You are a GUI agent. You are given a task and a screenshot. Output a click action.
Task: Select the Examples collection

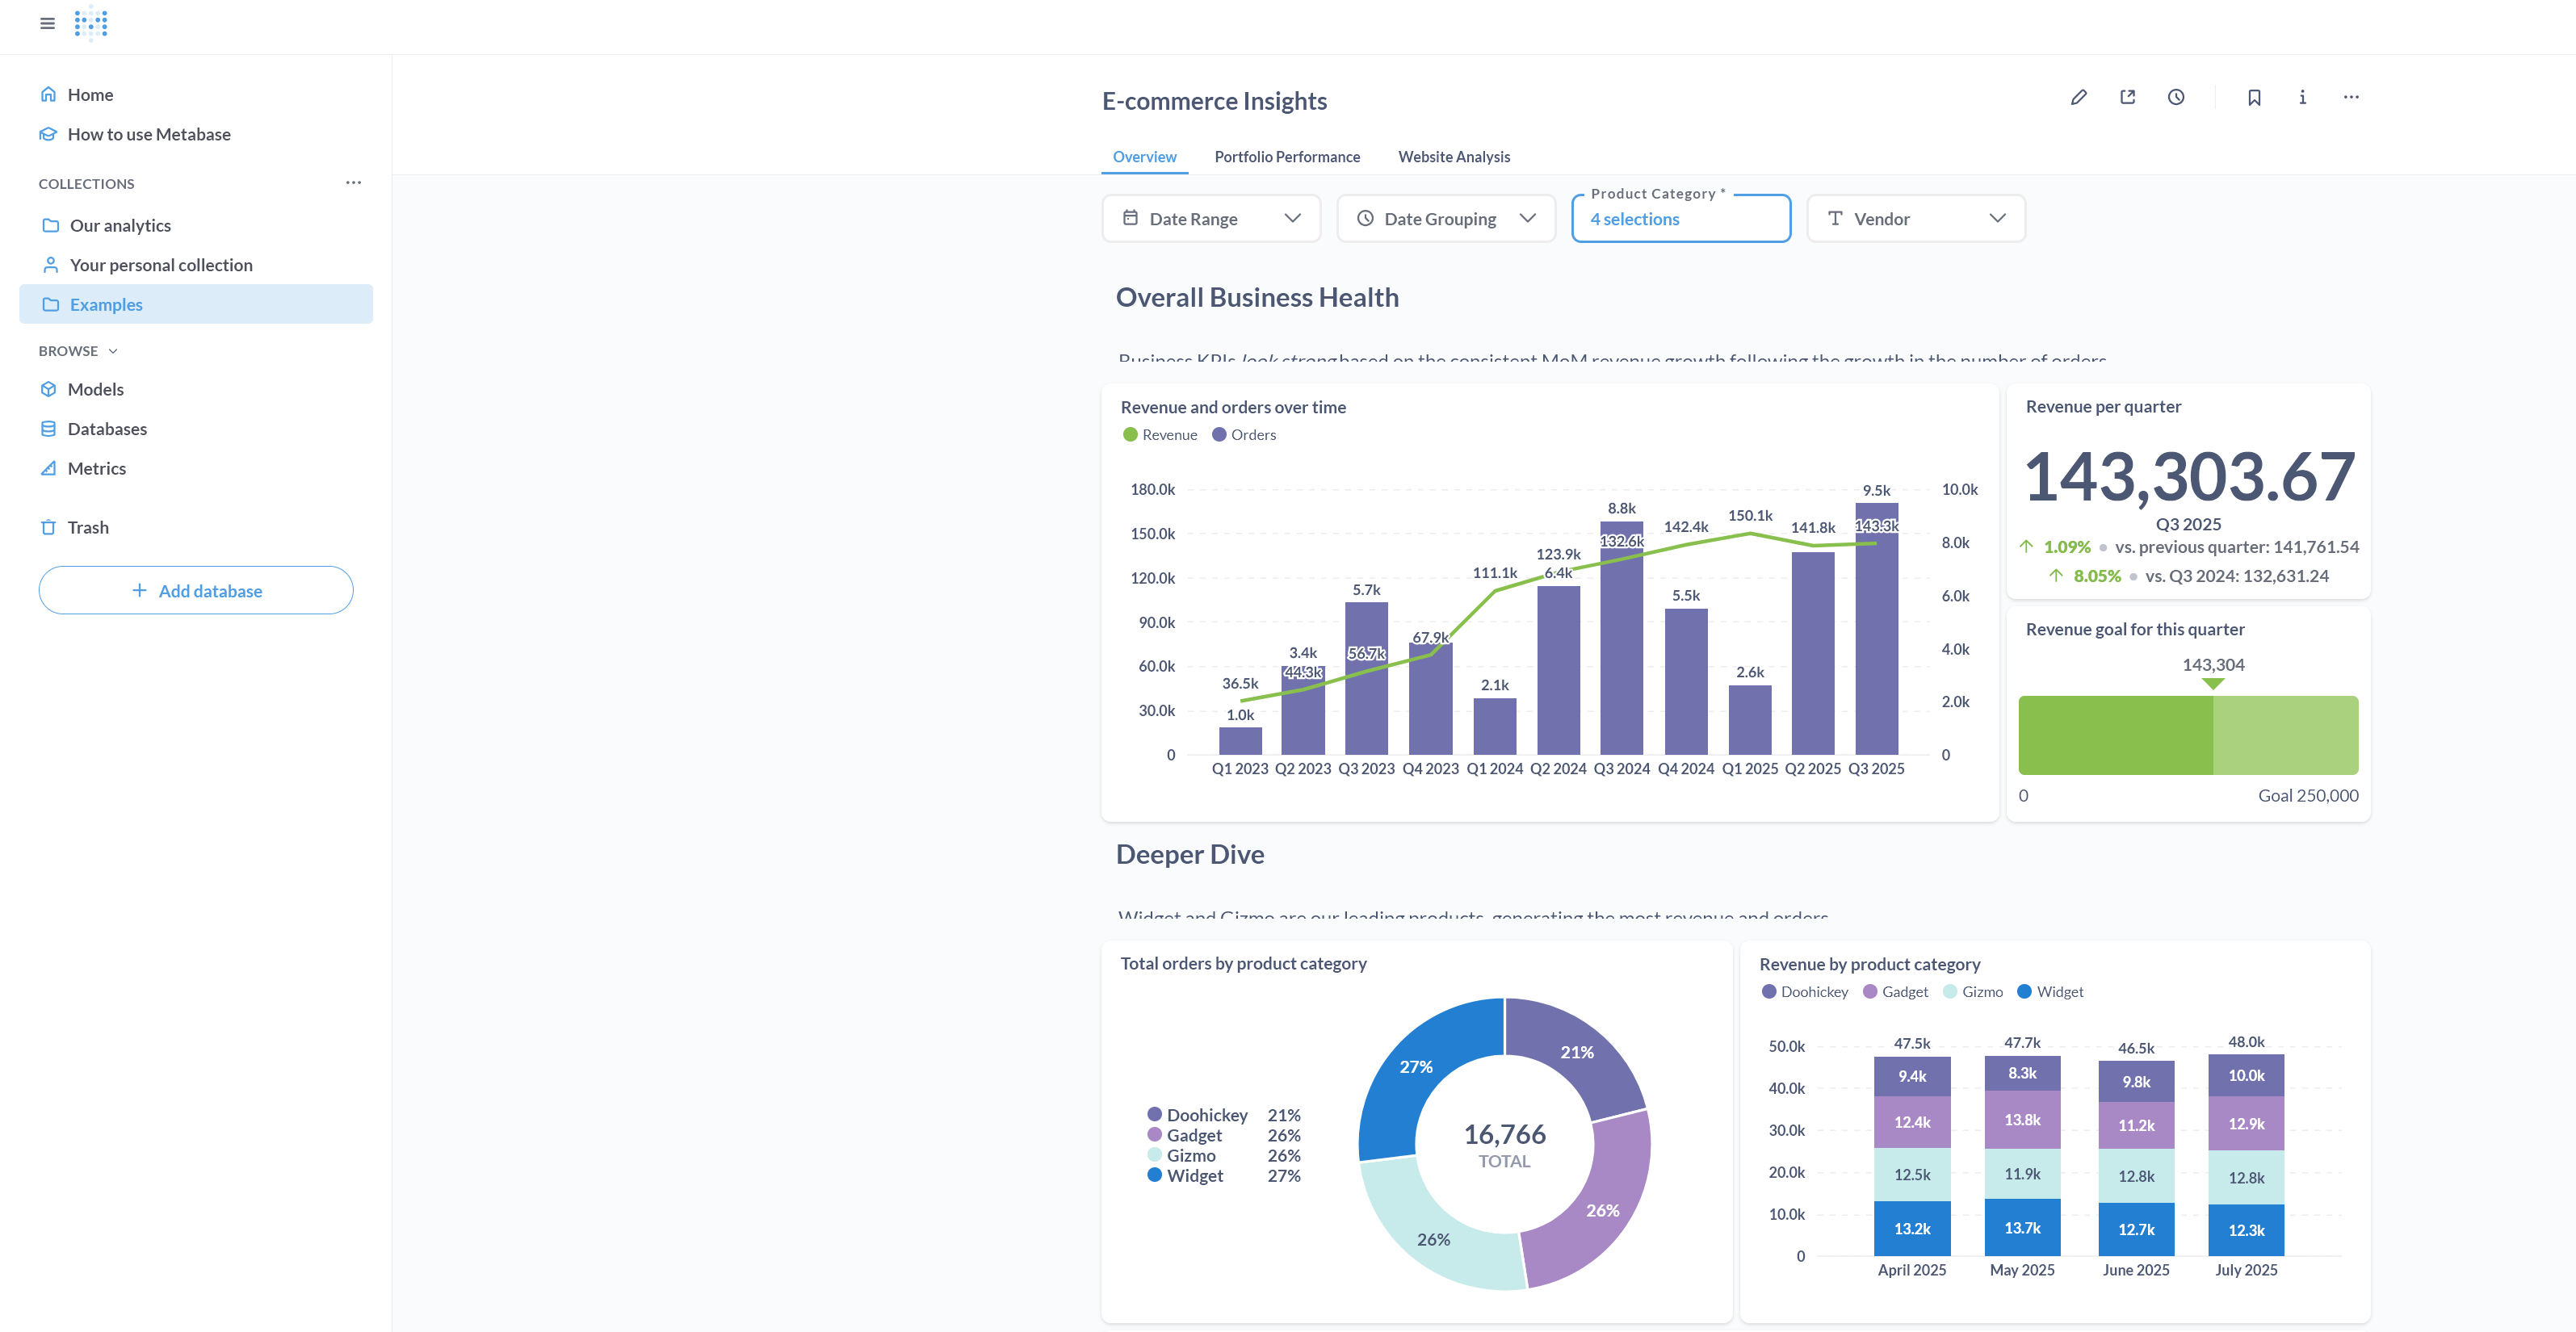[x=196, y=304]
